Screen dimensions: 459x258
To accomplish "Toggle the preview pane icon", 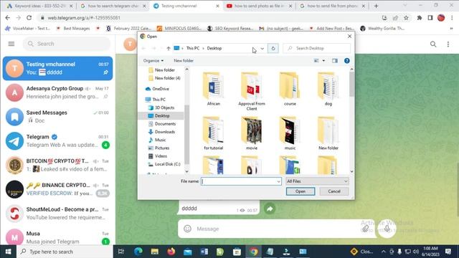I will pyautogui.click(x=335, y=60).
